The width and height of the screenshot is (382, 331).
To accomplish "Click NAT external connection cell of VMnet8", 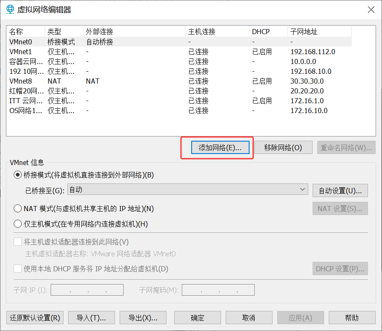I will click(92, 81).
